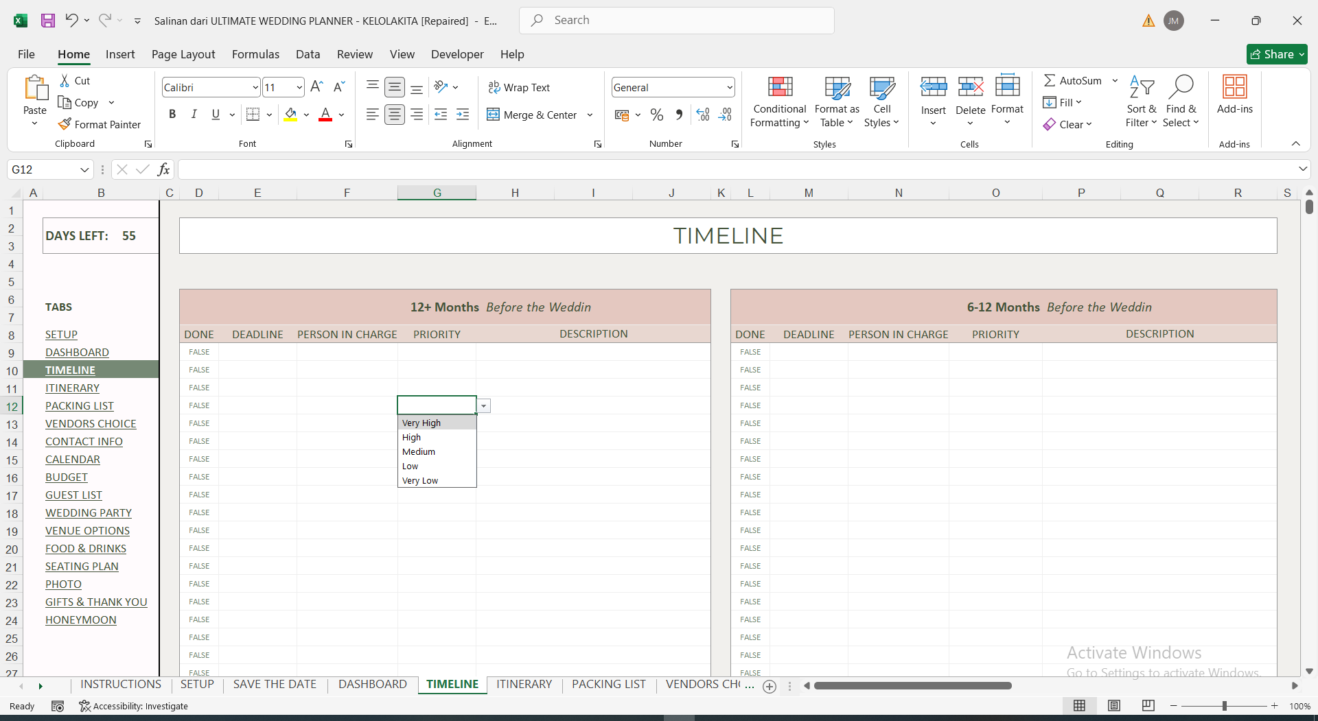This screenshot has height=721, width=1318.
Task: Click in the Search box in title bar
Action: (676, 21)
